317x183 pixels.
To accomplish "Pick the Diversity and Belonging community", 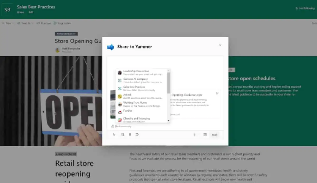I will click(x=142, y=120).
